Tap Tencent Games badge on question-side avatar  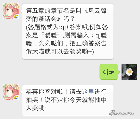tap(16, 16)
